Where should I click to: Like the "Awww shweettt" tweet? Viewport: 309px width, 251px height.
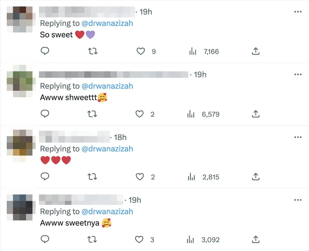click(x=140, y=114)
